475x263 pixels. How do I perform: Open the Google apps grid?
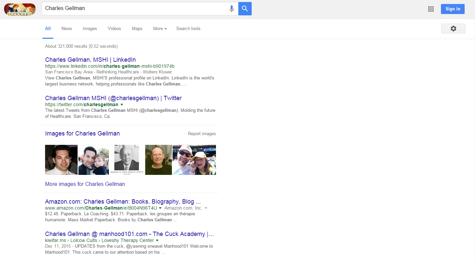pos(431,9)
